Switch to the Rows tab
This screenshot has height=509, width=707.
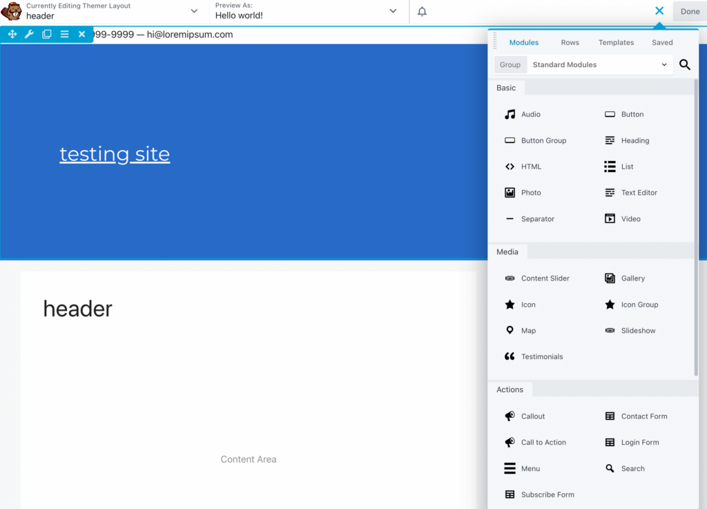[570, 42]
